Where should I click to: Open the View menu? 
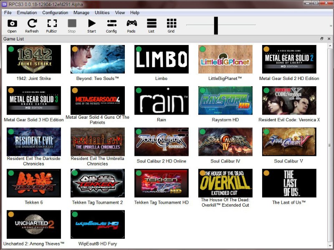click(x=120, y=13)
